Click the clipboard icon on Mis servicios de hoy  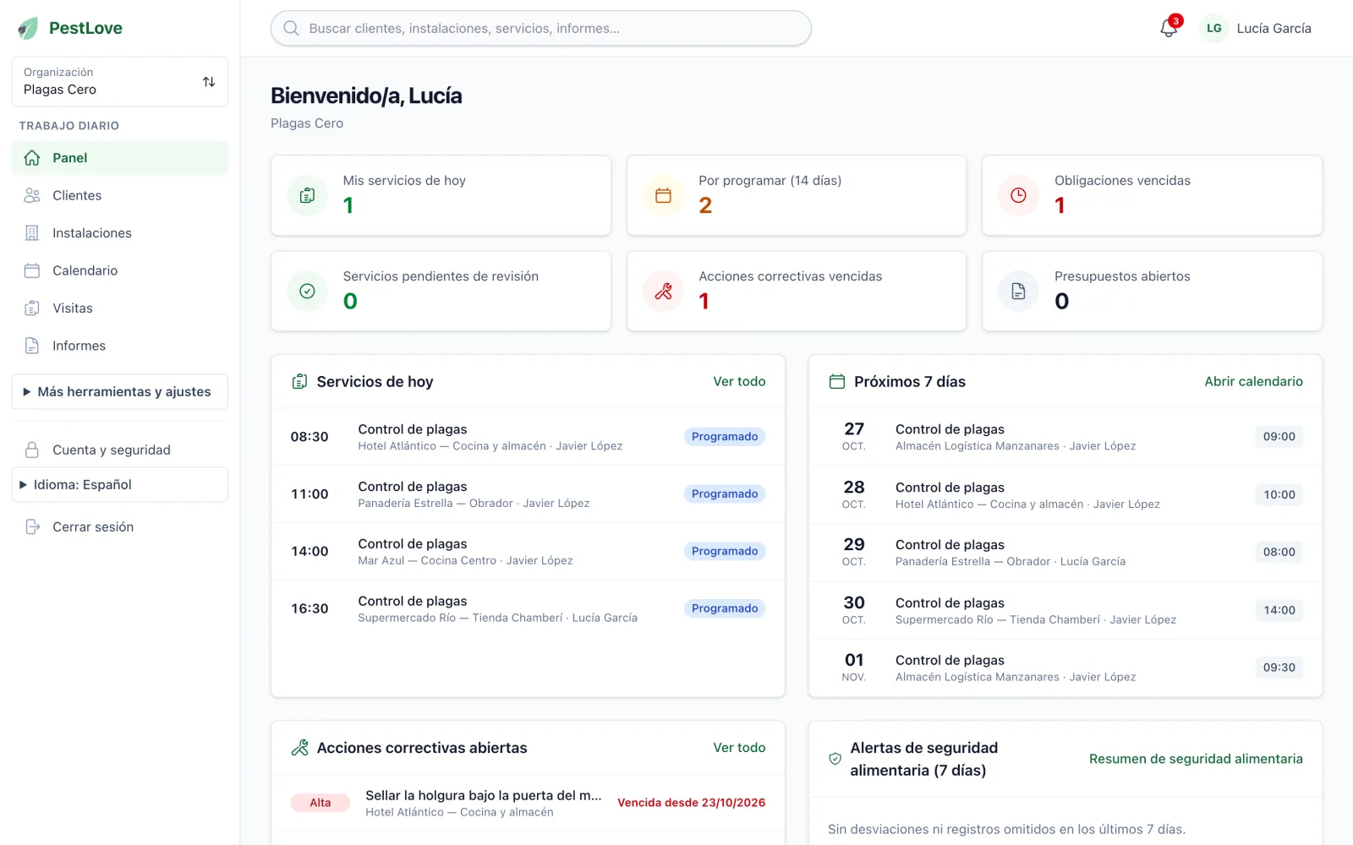click(308, 195)
